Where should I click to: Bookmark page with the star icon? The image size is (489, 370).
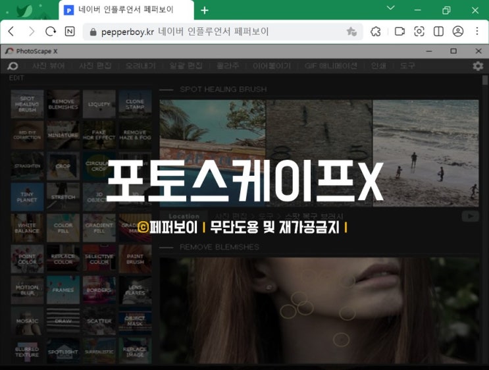(351, 31)
